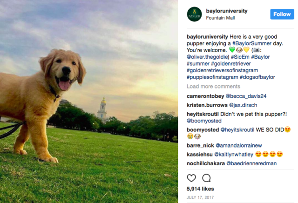The width and height of the screenshot is (298, 203).
Task: Open the @amandalorrainew mention
Action: 244,145
